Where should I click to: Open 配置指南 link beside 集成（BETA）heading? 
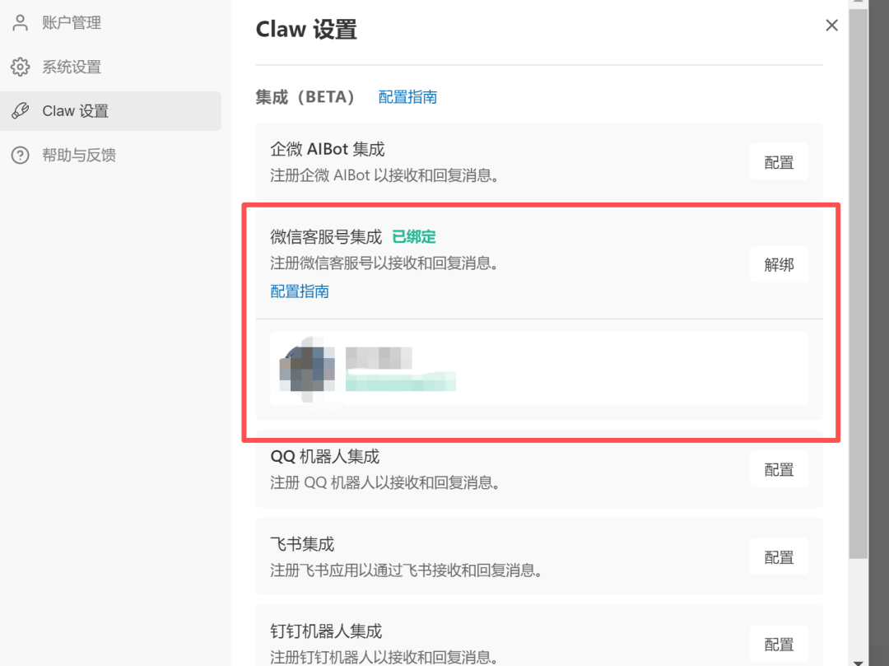[x=407, y=97]
